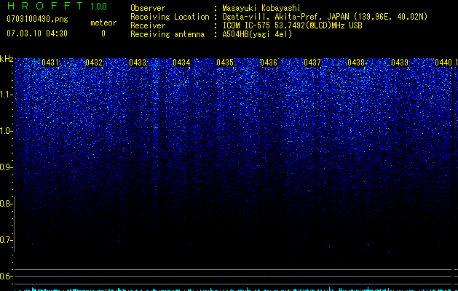Viewport: 458px width, 291px height.
Task: Click the 0439 time marker
Action: coord(400,63)
